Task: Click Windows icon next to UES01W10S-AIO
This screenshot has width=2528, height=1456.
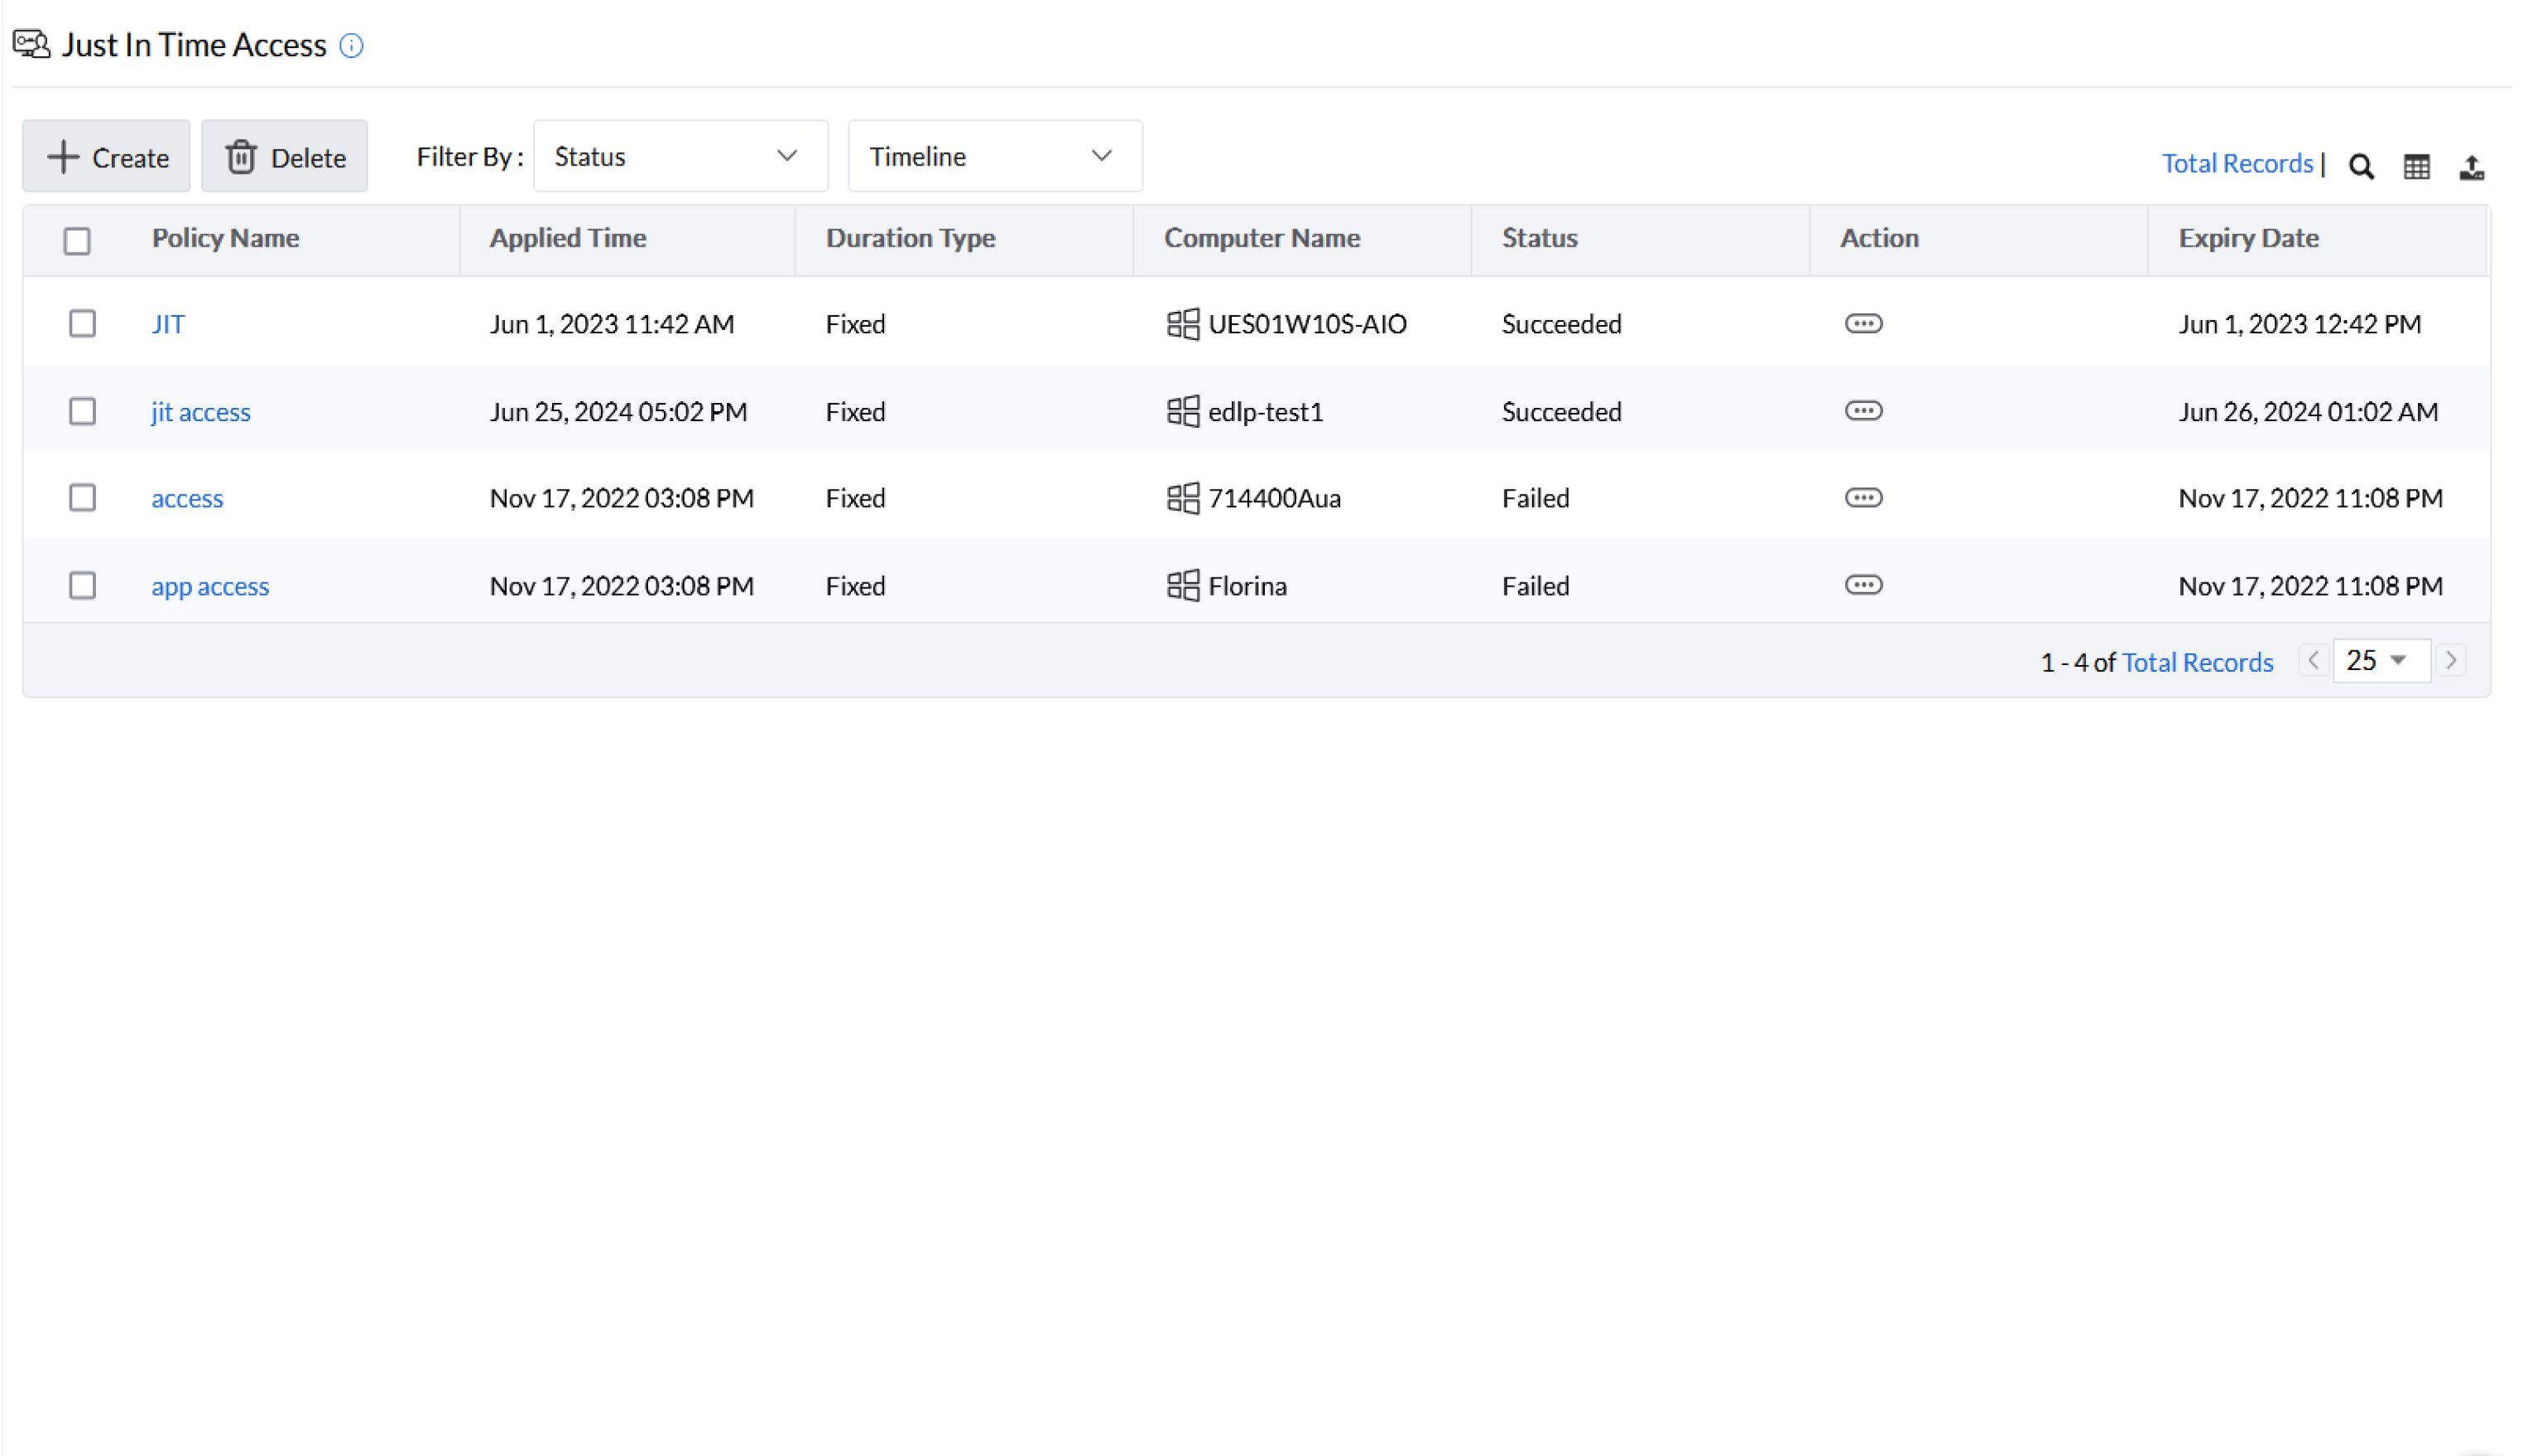Action: tap(1183, 324)
